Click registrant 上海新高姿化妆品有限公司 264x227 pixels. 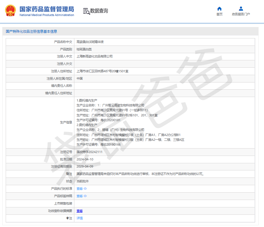pyautogui.click(x=95, y=56)
